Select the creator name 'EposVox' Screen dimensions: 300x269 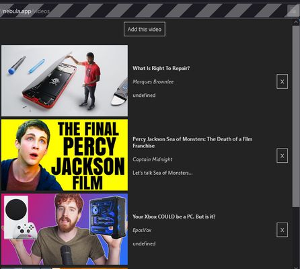pyautogui.click(x=142, y=230)
